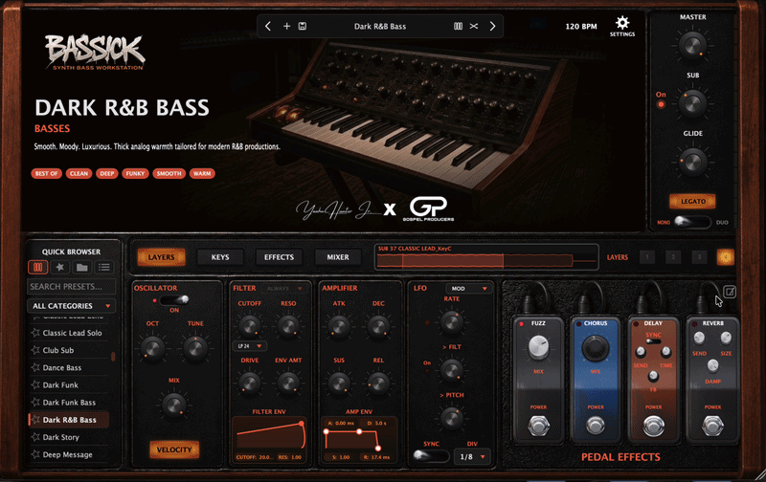Open the preset browser columns icon in top bar
The height and width of the screenshot is (482, 766).
point(458,27)
